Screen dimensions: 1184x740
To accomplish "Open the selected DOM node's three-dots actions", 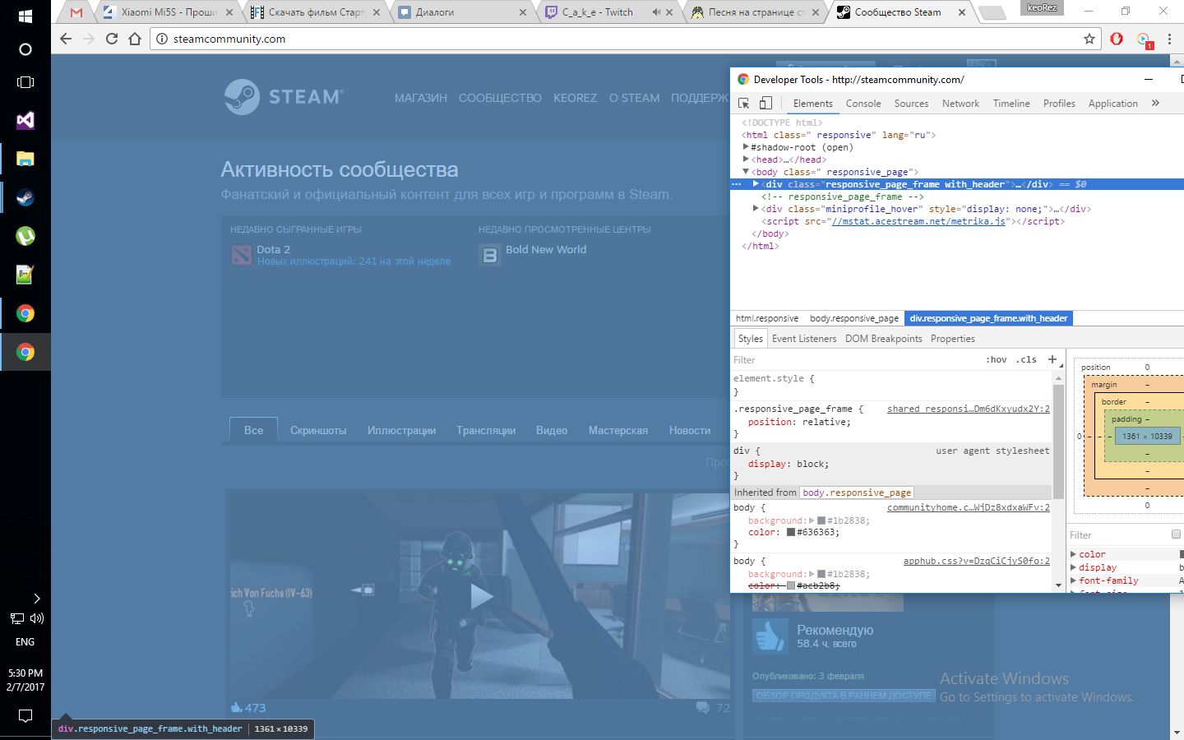I will point(737,184).
